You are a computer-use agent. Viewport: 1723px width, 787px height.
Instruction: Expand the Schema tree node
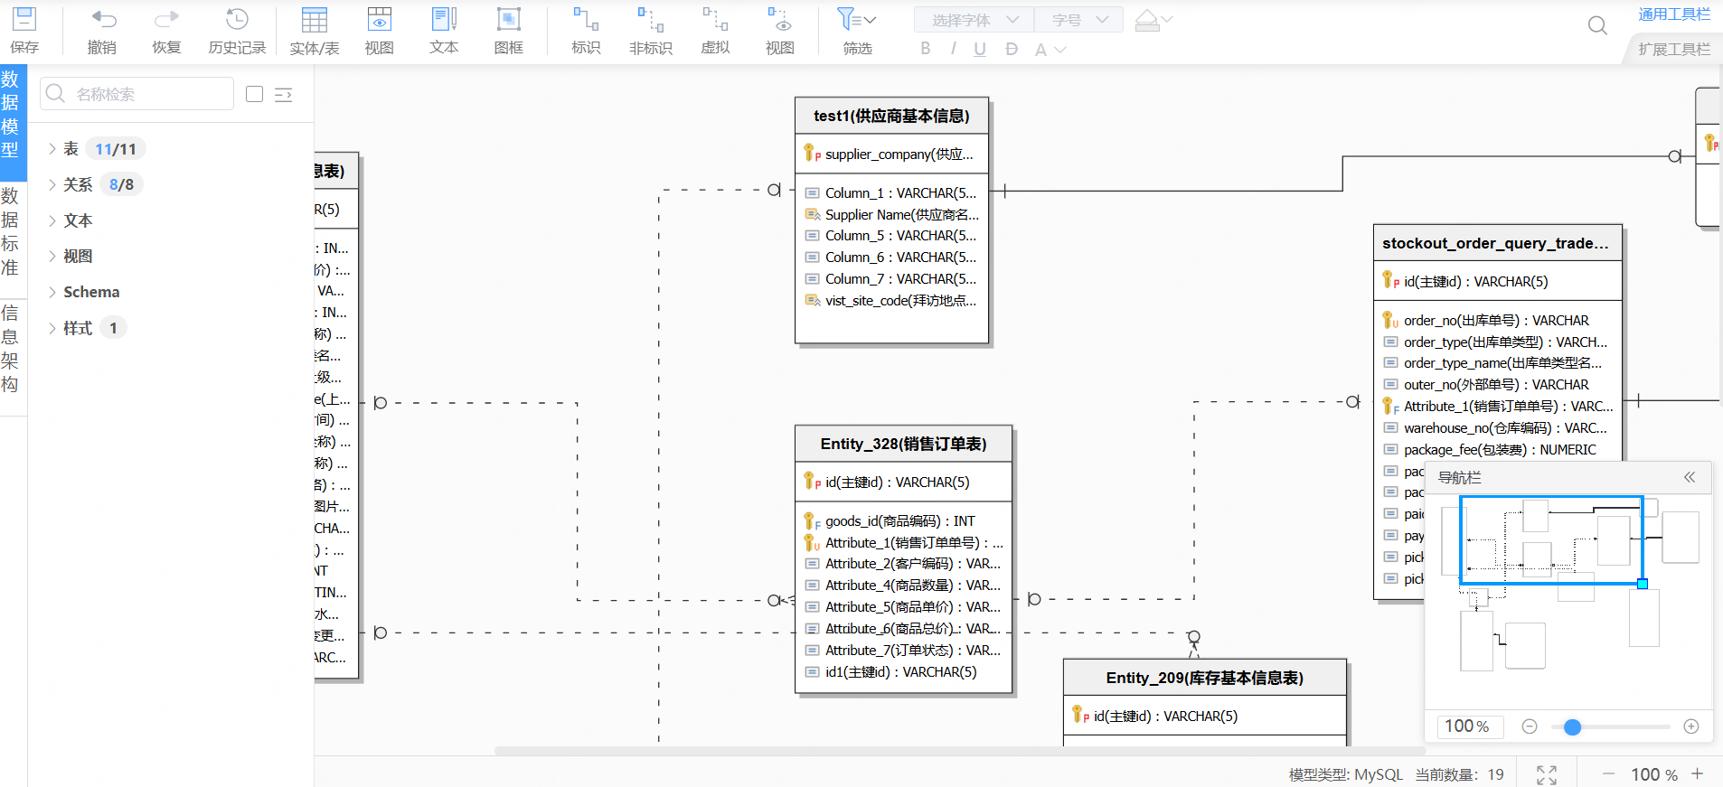click(x=52, y=292)
